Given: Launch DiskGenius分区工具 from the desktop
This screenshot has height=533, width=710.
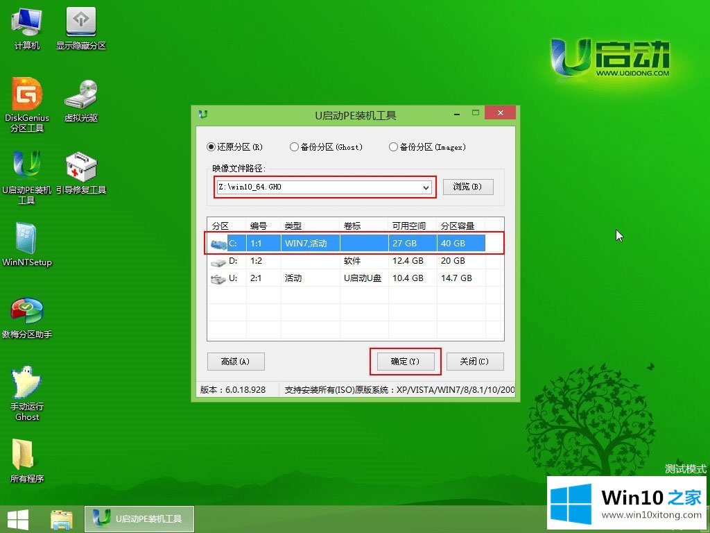Looking at the screenshot, I should [x=27, y=105].
